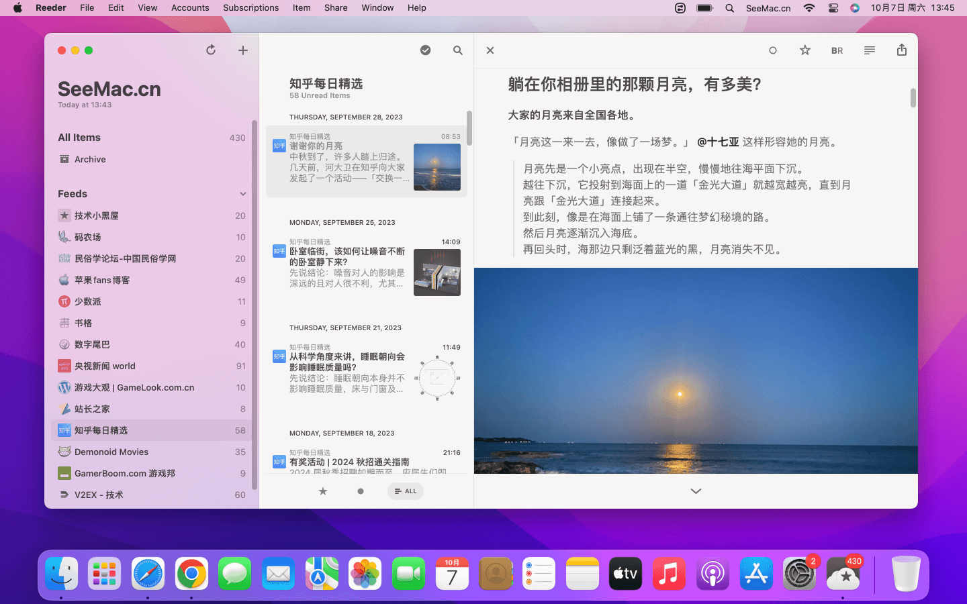The image size is (967, 604).
Task: Add a new subscription with plus icon
Action: 243,50
